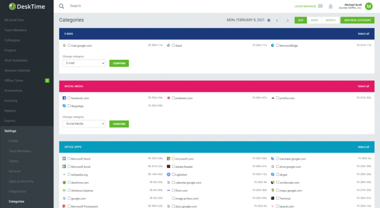Image resolution: width=380 pixels, height=208 pixels.
Task: Click the Microsoft Word icon
Action: 64,159
